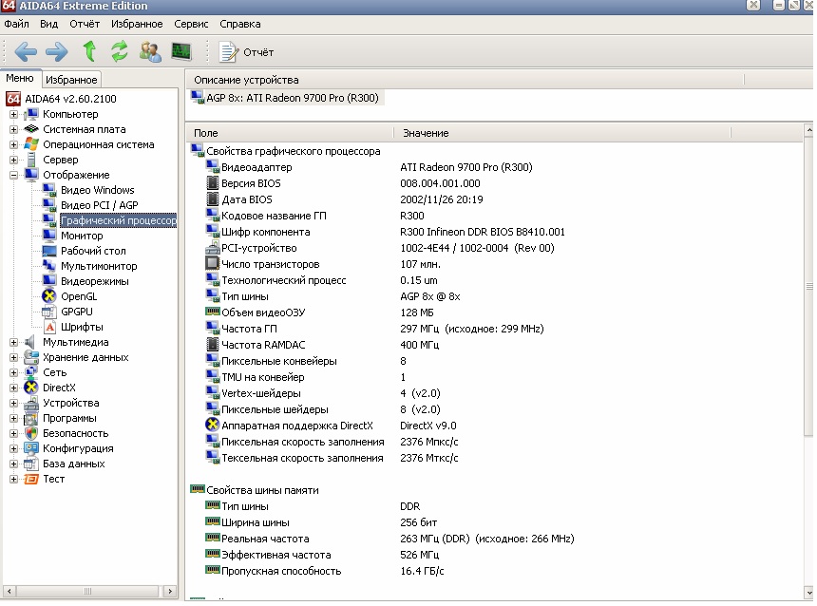Screen dimensions: 817x606
Task: Expand the DirectX tree node
Action: coord(13,388)
